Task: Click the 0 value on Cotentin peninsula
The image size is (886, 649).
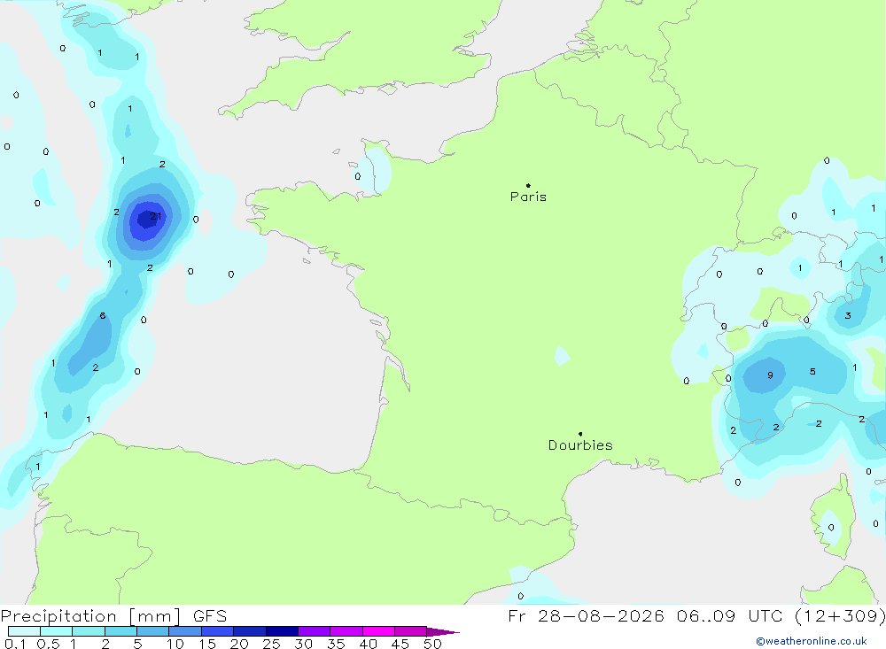Action: pyautogui.click(x=358, y=176)
